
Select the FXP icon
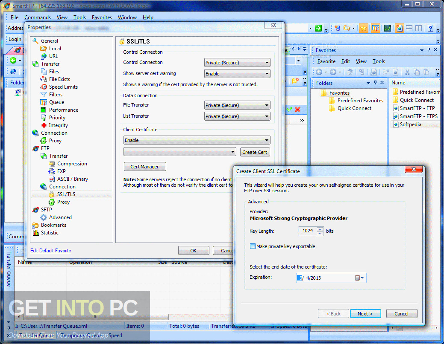coord(52,171)
